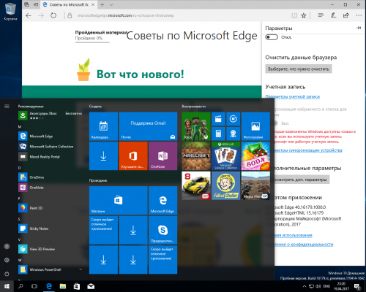Image resolution: width=366 pixels, height=292 pixels.
Task: Expand the Start menu hamburger button
Action: 7,107
